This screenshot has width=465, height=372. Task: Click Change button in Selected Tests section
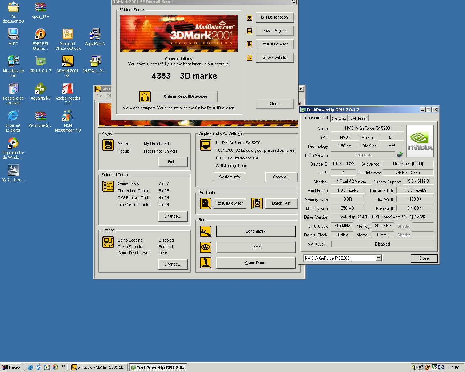(x=173, y=217)
